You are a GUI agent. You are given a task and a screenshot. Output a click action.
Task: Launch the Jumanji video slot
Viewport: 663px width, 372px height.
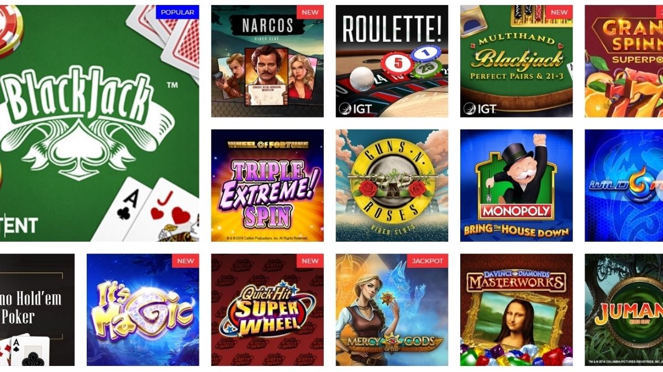[x=624, y=310]
